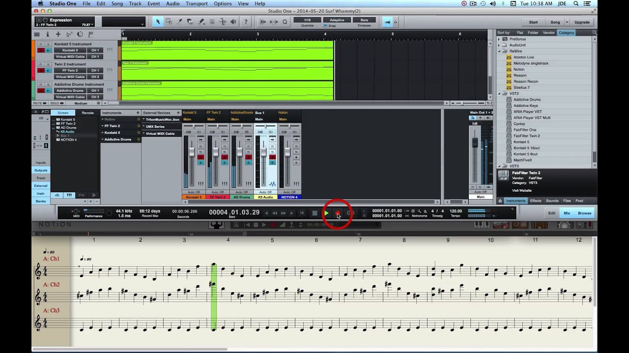Adjust the Kontakt 5 channel volume fader
Image resolution: width=629 pixels, height=353 pixels.
pyautogui.click(x=191, y=151)
